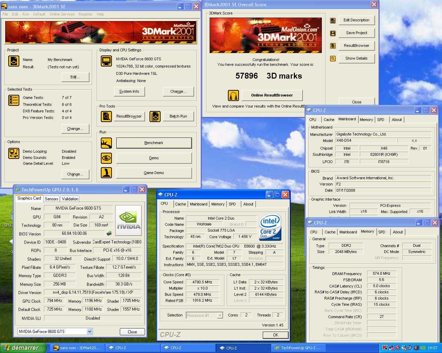Click the Edit Description button

pyautogui.click(x=356, y=20)
